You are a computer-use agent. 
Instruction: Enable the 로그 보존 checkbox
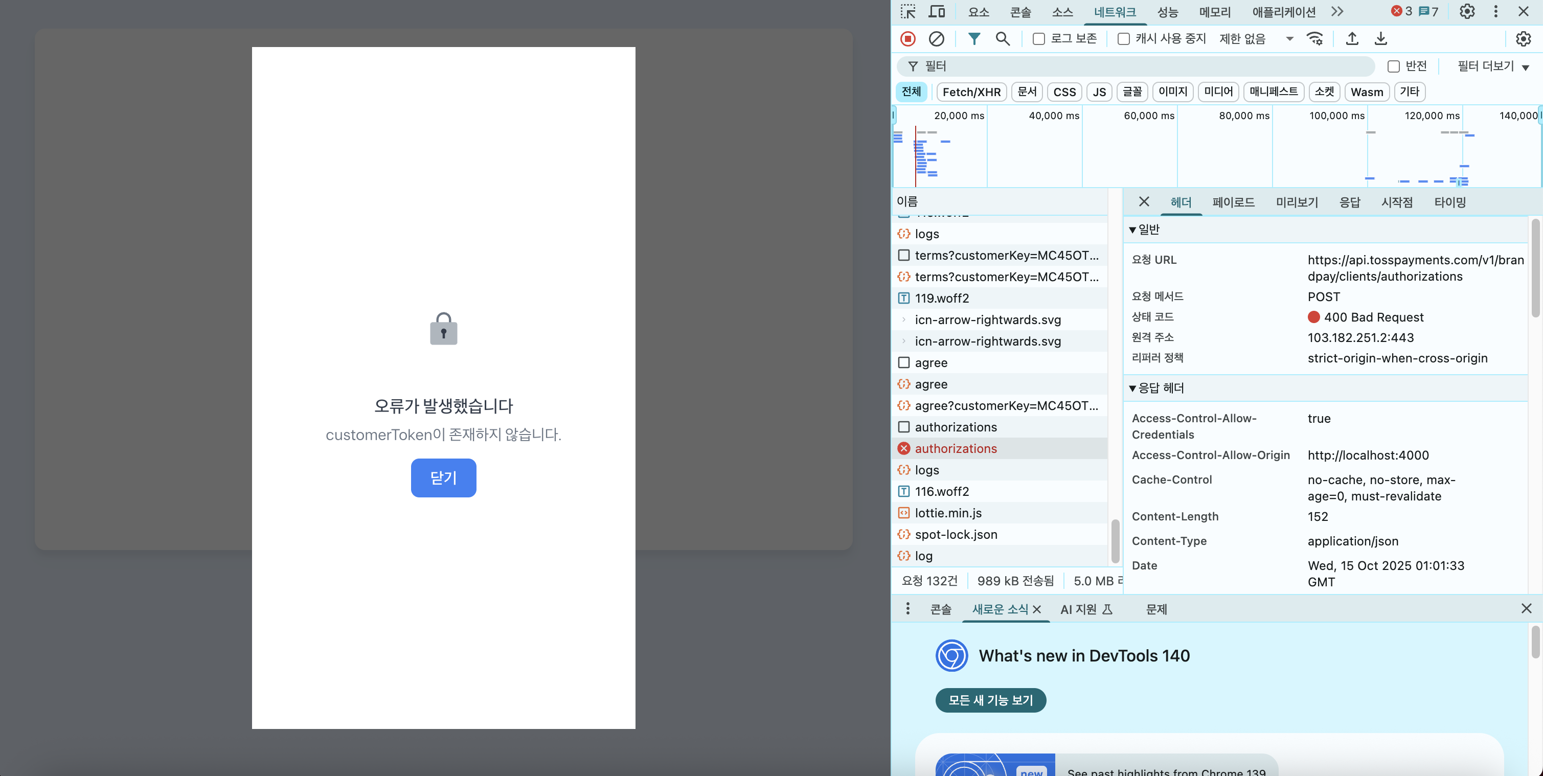pos(1039,39)
